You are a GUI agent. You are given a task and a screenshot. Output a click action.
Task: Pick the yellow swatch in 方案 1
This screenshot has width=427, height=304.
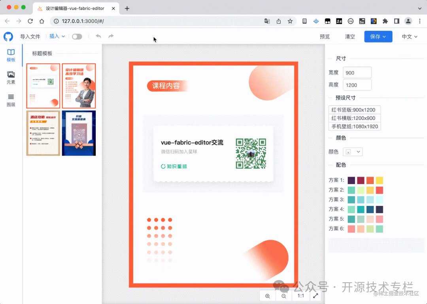tap(379, 180)
